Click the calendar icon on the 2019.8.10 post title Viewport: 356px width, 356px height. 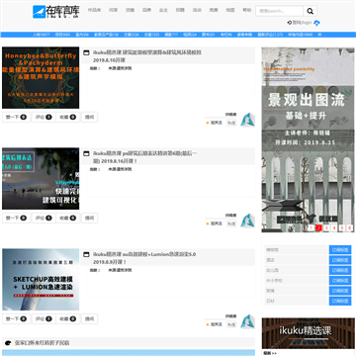click(x=86, y=52)
